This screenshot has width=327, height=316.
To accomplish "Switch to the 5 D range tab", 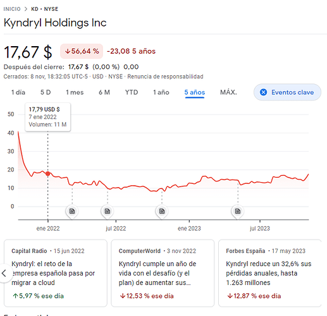I will pyautogui.click(x=46, y=92).
